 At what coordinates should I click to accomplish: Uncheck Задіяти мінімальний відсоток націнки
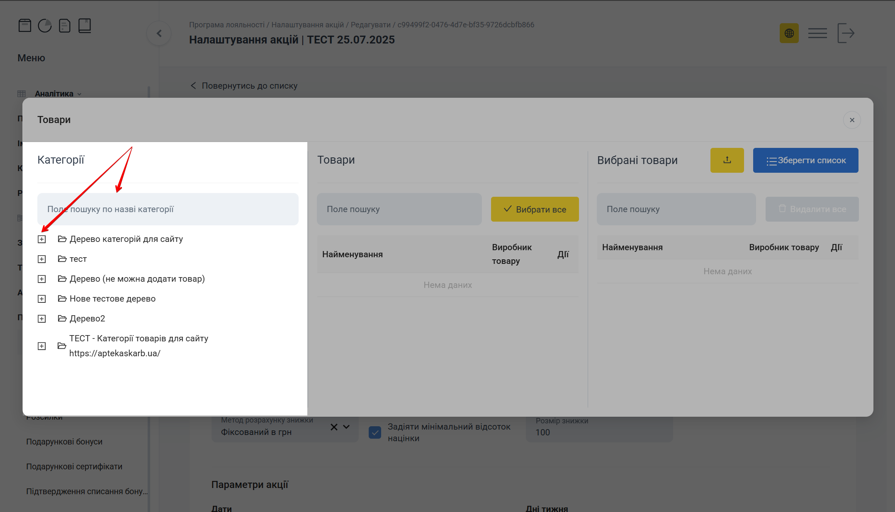(375, 432)
